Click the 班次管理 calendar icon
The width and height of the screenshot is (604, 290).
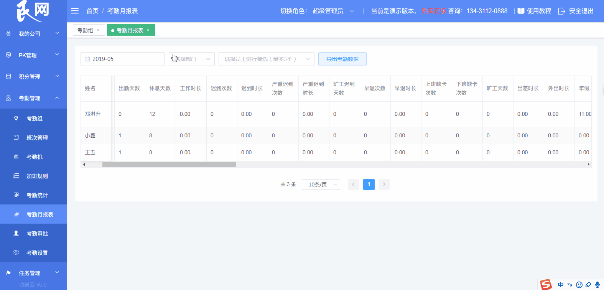(16, 137)
